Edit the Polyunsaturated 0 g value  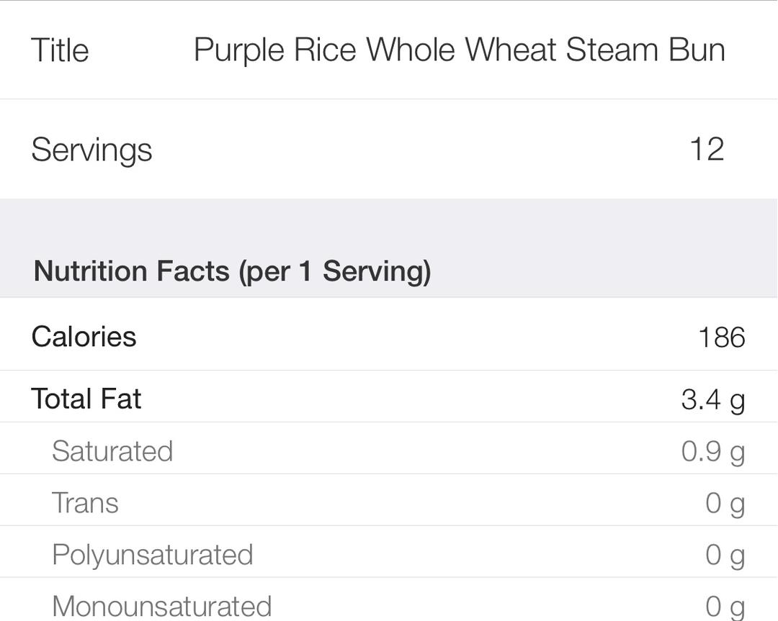coord(725,555)
